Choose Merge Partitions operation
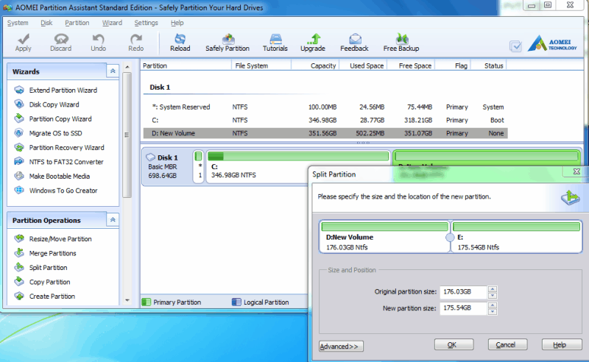This screenshot has width=589, height=362. (x=52, y=253)
